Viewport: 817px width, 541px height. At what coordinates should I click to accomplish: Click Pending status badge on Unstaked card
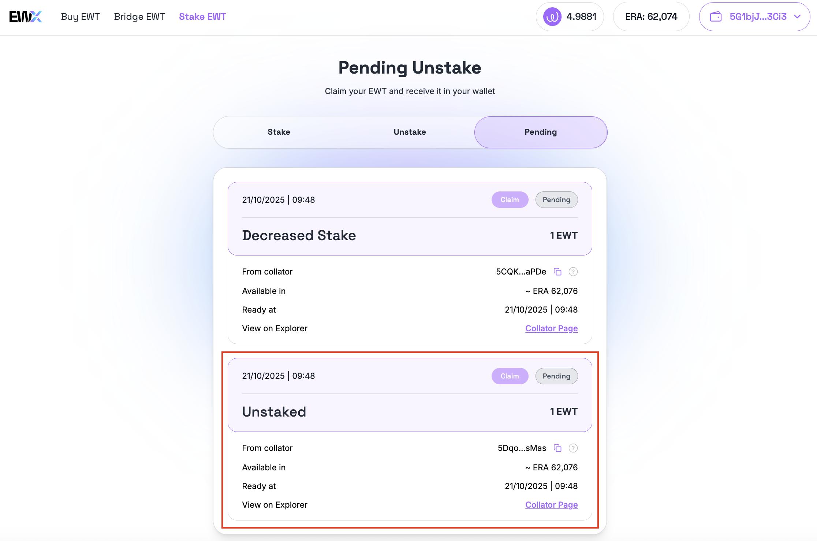(556, 376)
